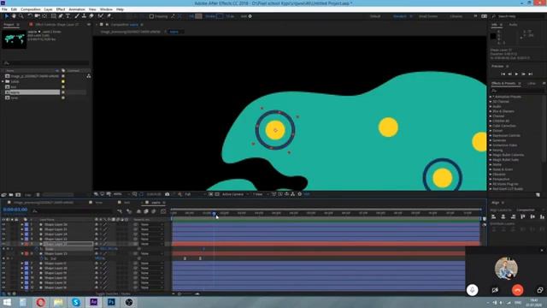Screen dimensions: 547x308
Task: Open the viewer magnification ratio dropdown
Action: tap(120, 194)
